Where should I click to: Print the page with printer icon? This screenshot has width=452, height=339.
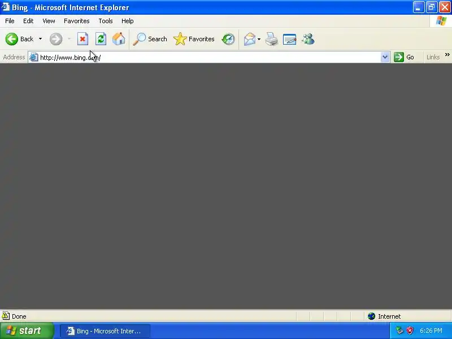pos(272,39)
